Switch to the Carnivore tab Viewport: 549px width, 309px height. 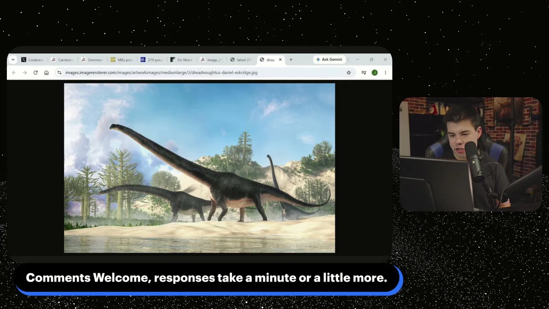tap(63, 60)
